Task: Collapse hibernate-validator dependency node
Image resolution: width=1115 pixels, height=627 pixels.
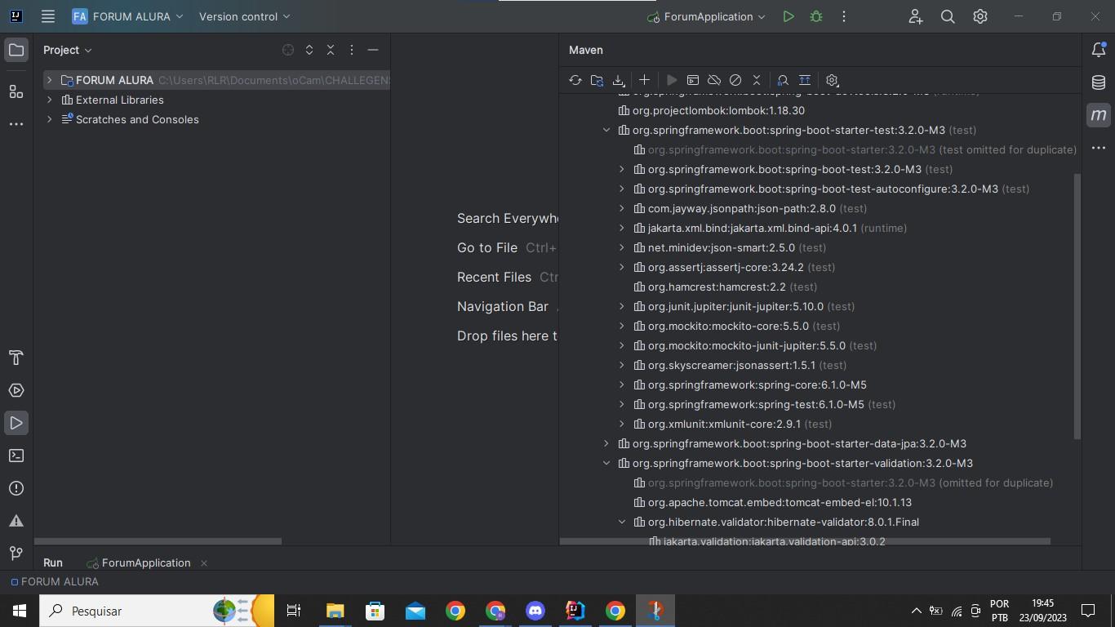Action: (622, 522)
